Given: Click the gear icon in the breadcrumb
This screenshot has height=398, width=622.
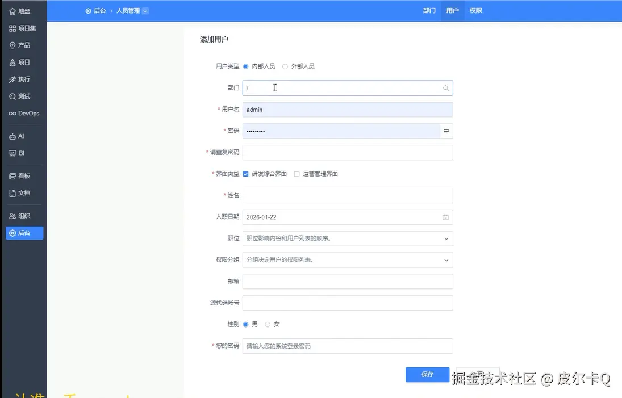Looking at the screenshot, I should (x=88, y=11).
